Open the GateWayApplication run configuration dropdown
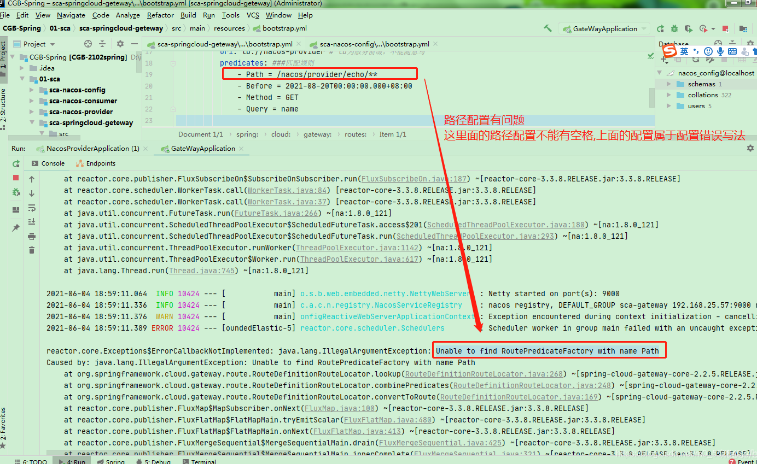This screenshot has width=757, height=464. click(x=604, y=28)
